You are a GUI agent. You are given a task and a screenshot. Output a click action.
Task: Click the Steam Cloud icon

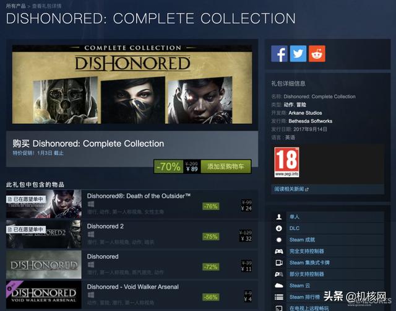pyautogui.click(x=279, y=286)
